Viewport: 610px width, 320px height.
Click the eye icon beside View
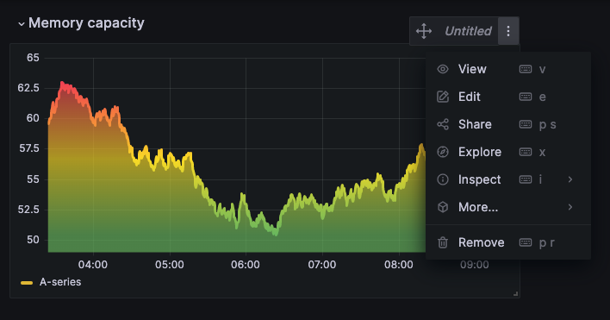click(443, 69)
